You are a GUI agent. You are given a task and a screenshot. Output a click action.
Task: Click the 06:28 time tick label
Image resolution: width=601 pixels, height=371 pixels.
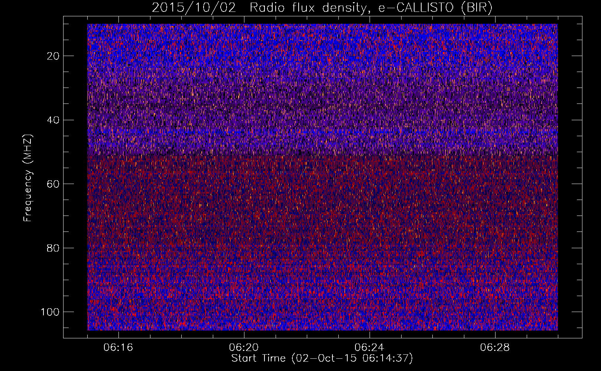(495, 348)
